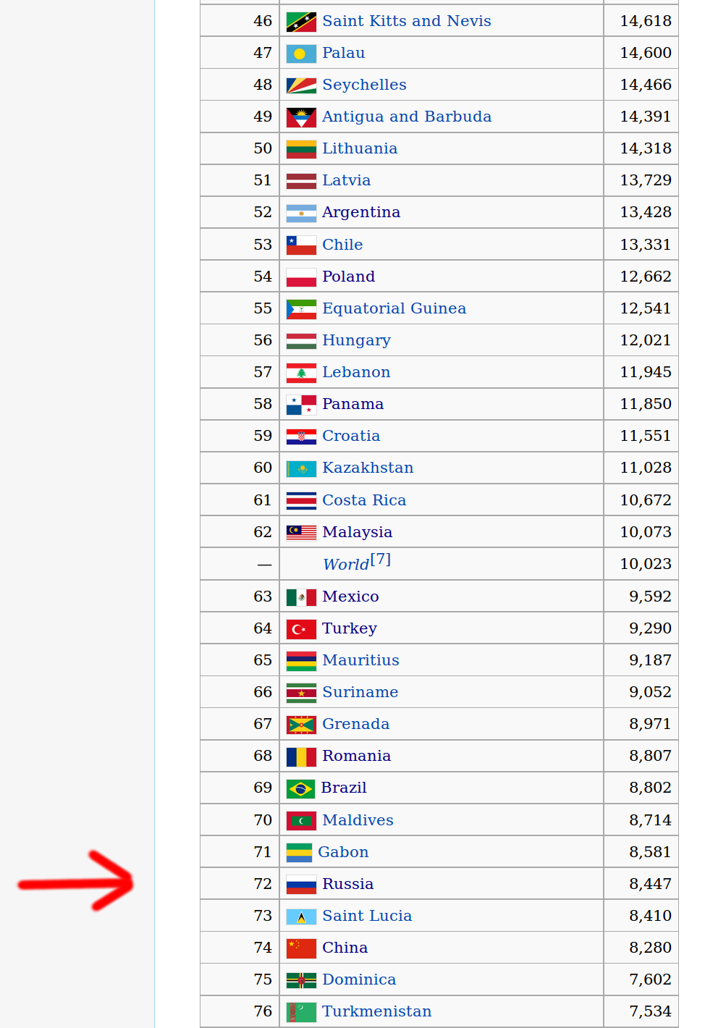
Task: Click the Dominica flag icon
Action: [x=301, y=981]
